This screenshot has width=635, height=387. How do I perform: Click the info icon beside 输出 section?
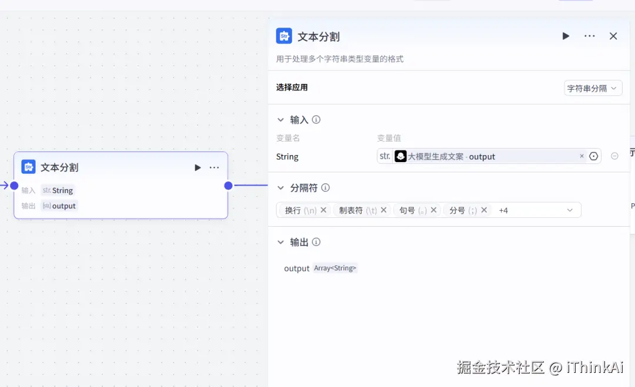click(316, 242)
